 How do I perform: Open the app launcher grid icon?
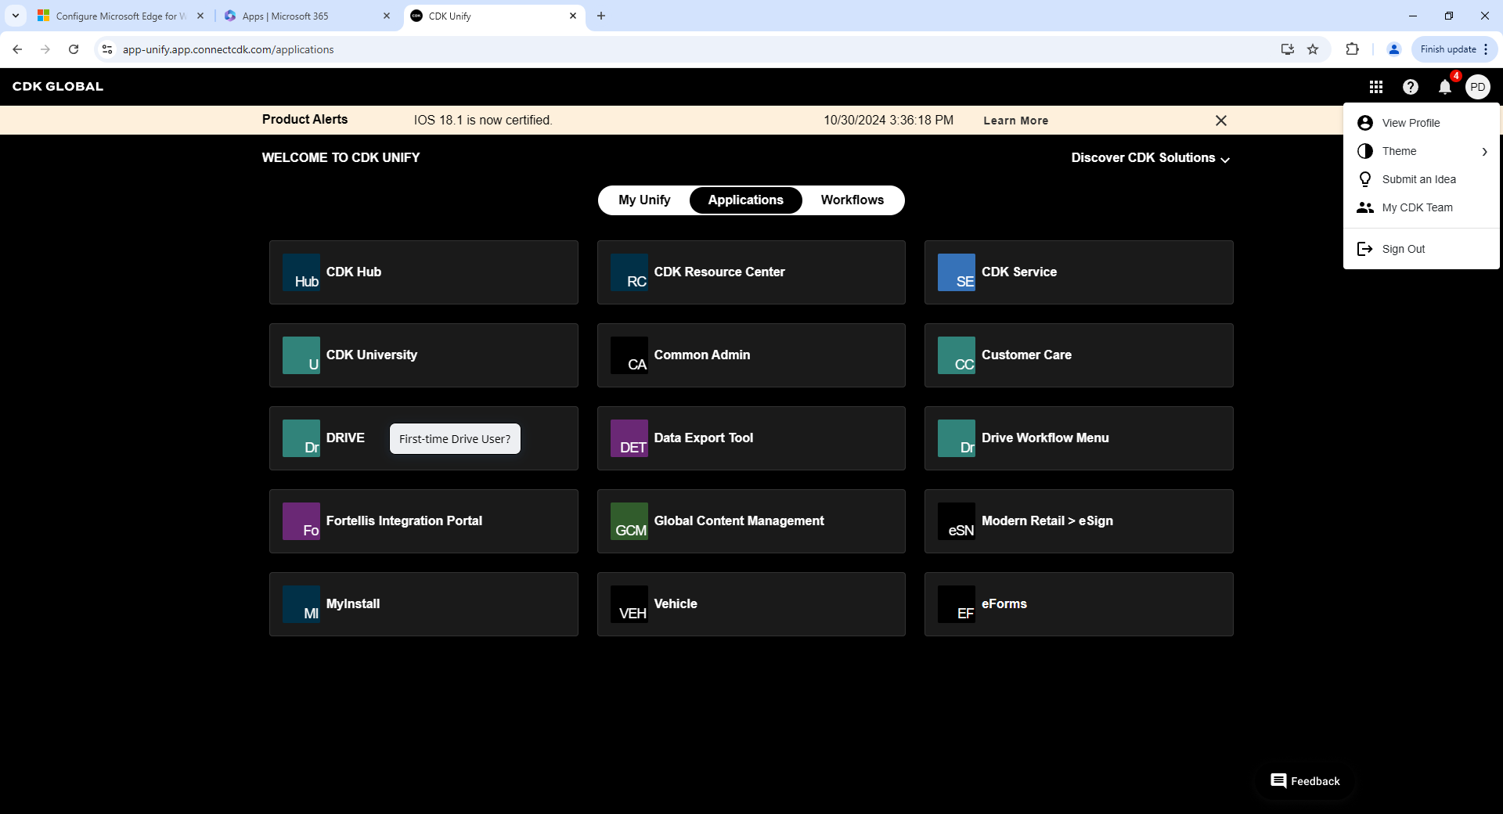pyautogui.click(x=1375, y=87)
